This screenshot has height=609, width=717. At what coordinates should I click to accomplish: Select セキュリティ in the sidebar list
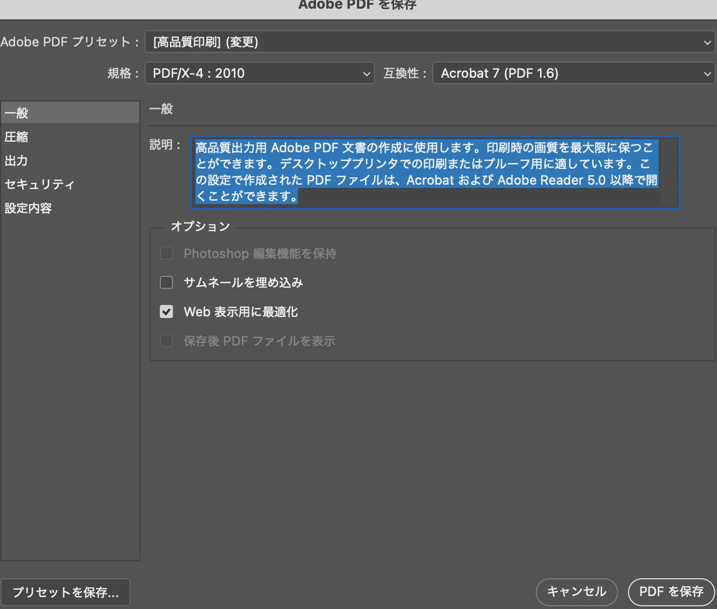[70, 184]
